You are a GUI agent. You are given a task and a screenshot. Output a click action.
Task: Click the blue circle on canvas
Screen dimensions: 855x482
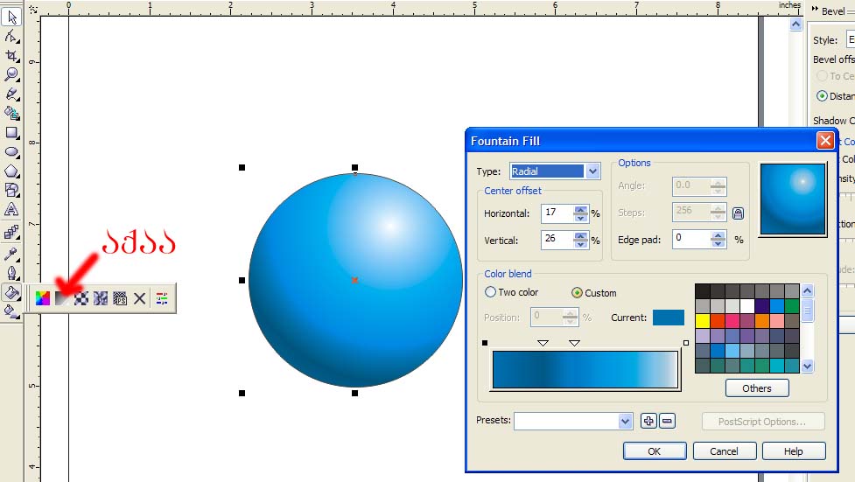coord(355,280)
